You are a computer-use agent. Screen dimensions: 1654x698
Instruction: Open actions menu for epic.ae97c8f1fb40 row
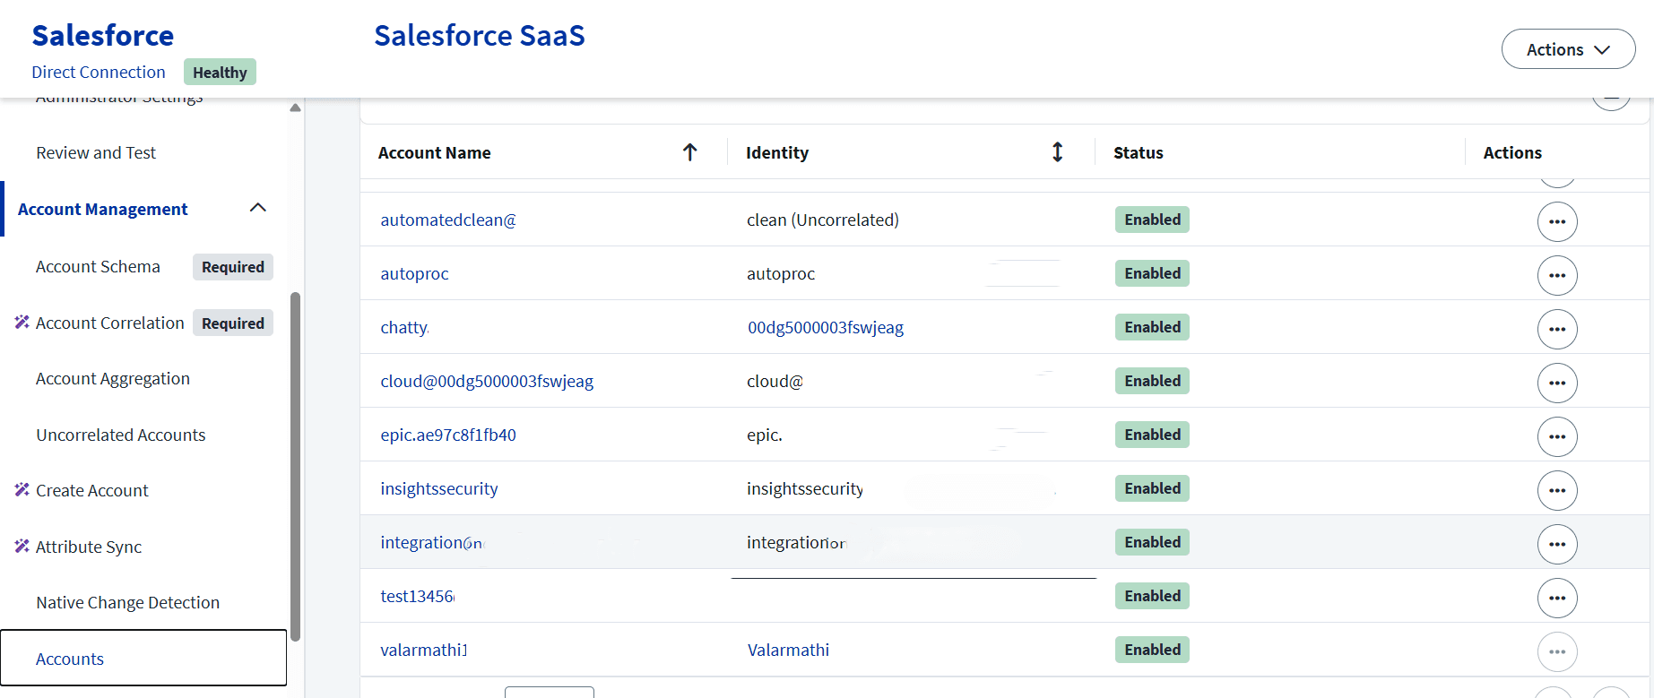[1557, 436]
